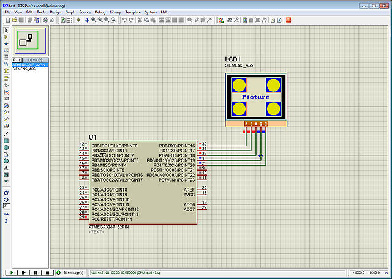392x279 pixels.
Task: Click the Zoom Out magnifier icon
Action: pyautogui.click(x=100, y=20)
